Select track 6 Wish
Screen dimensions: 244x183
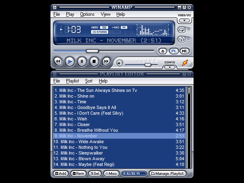tap(119, 119)
